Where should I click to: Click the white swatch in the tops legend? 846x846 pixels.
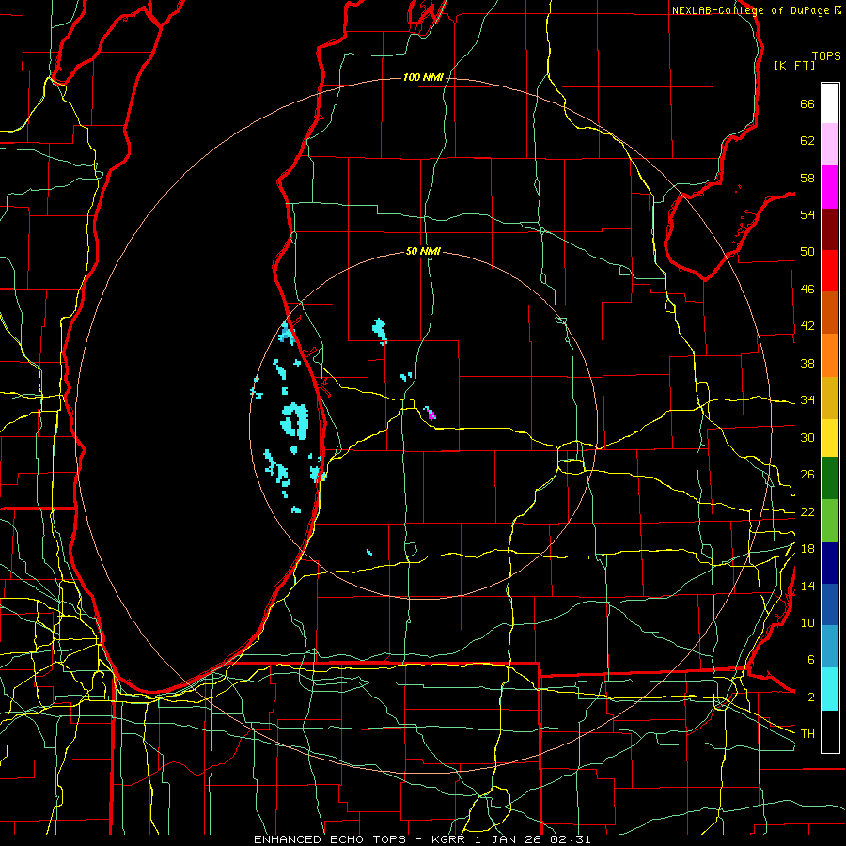[x=830, y=103]
